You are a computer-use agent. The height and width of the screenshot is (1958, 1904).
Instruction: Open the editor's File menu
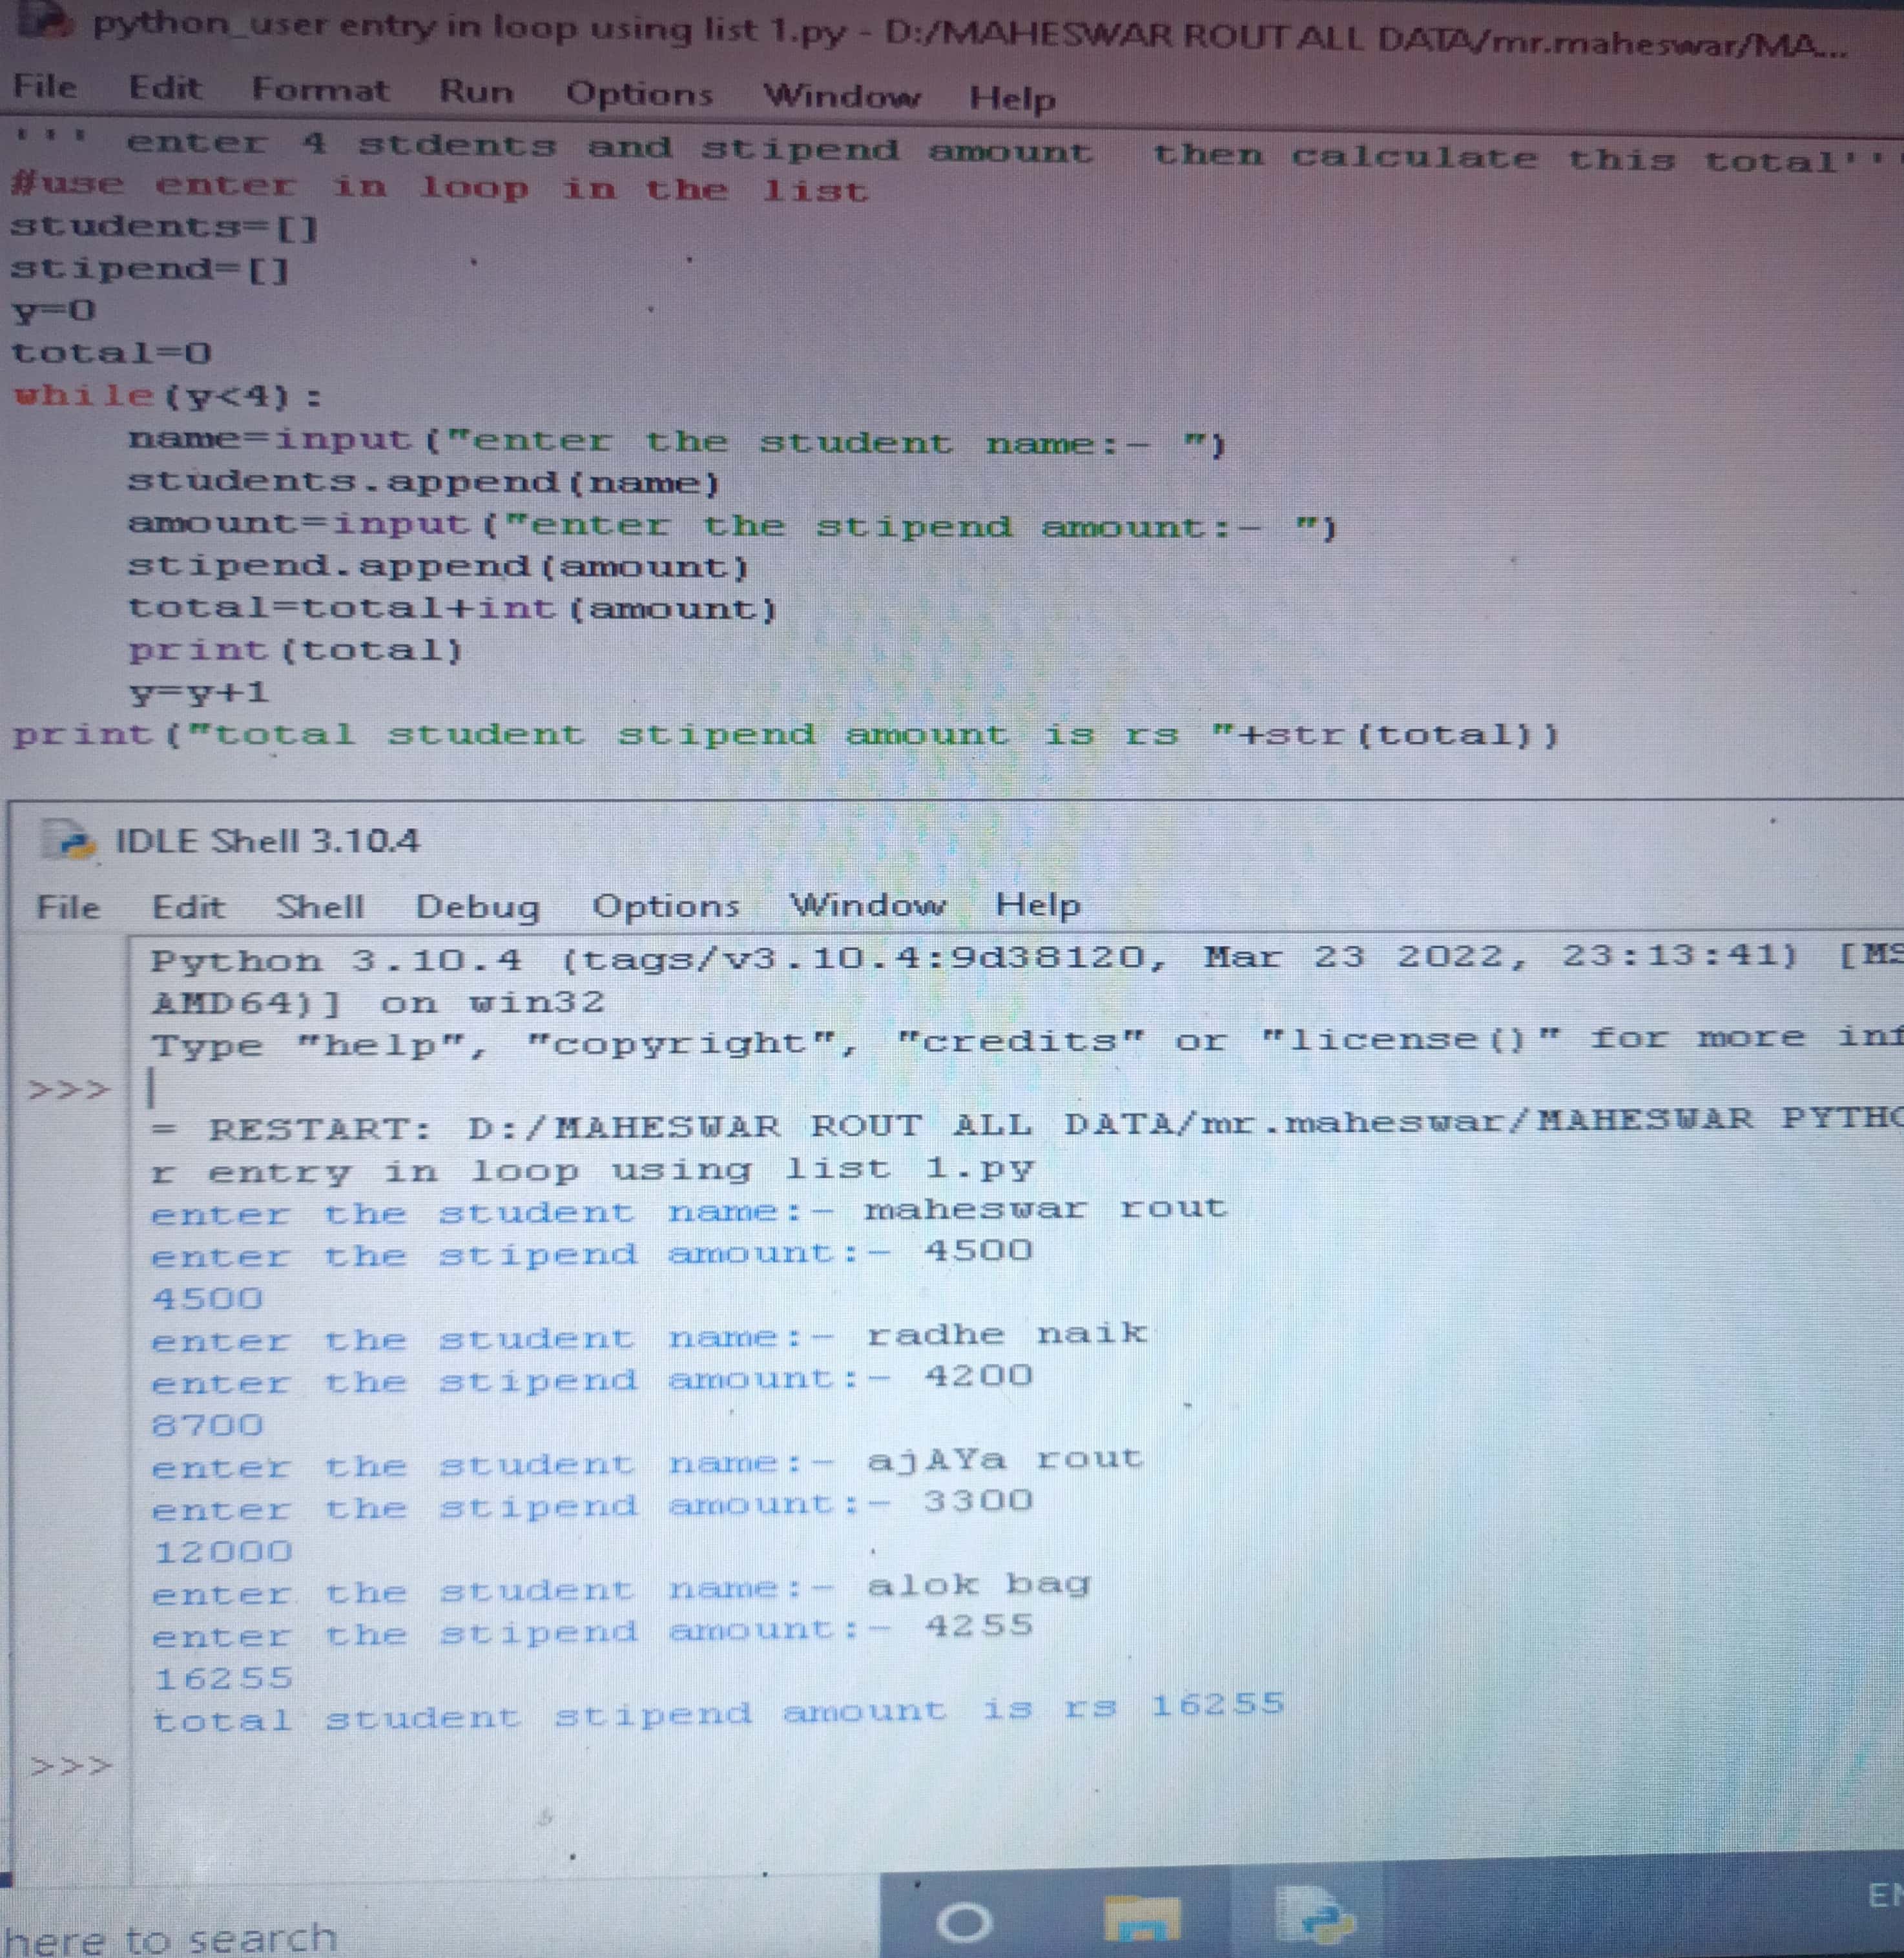(x=44, y=87)
